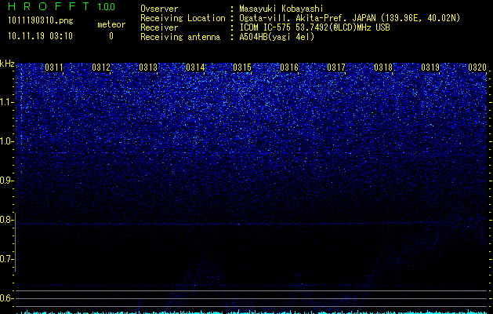Click the date stamp 10.11.19 03:10
This screenshot has width=493, height=314.
point(40,36)
